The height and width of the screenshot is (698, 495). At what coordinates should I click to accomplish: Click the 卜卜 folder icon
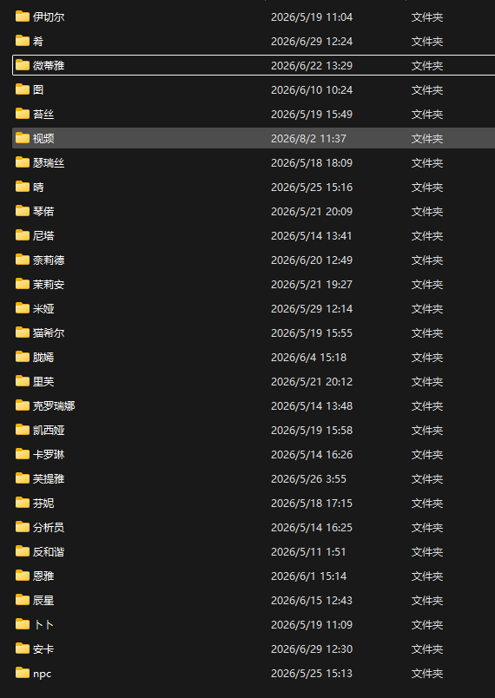[x=23, y=624]
